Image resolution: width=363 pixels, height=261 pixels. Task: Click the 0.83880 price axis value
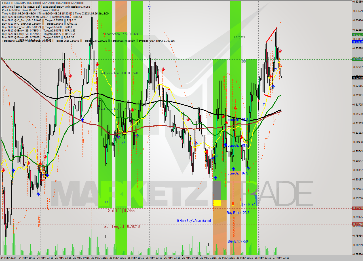coord(358,1)
